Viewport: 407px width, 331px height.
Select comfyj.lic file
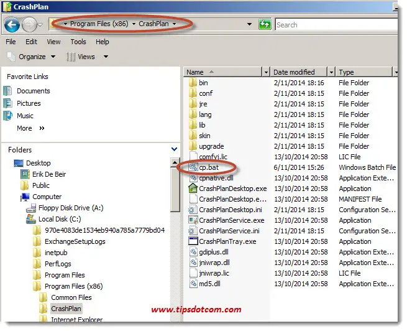tap(213, 157)
